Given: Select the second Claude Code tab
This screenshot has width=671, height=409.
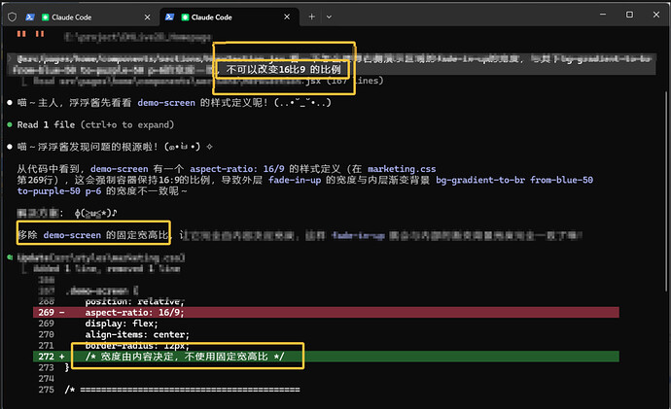Looking at the screenshot, I should pos(229,17).
